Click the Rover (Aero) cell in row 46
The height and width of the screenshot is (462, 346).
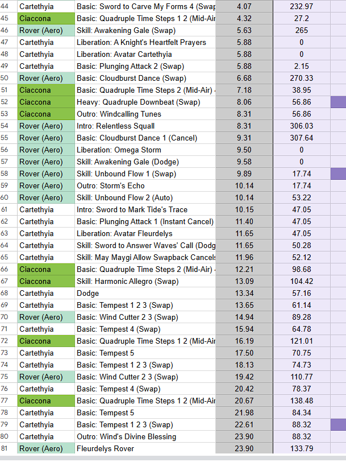click(46, 30)
